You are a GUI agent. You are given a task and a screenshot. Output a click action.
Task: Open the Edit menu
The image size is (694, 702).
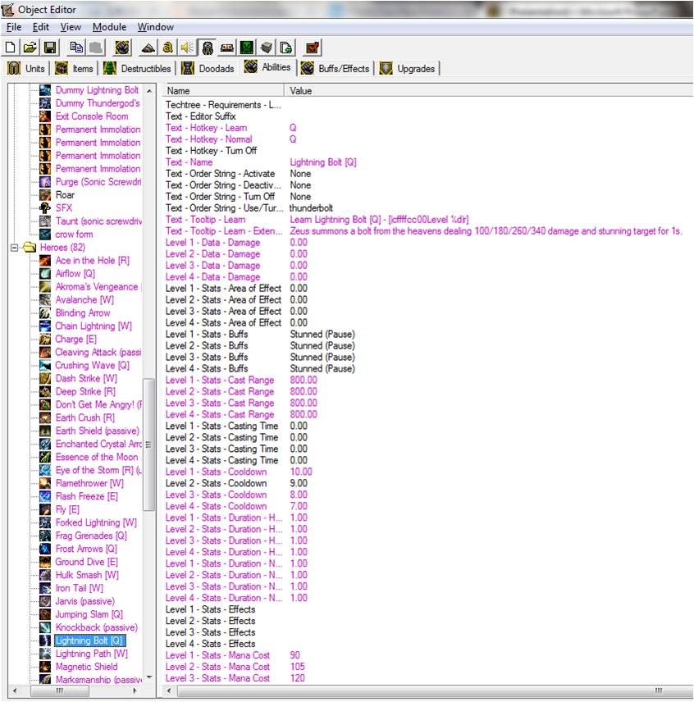pos(41,27)
